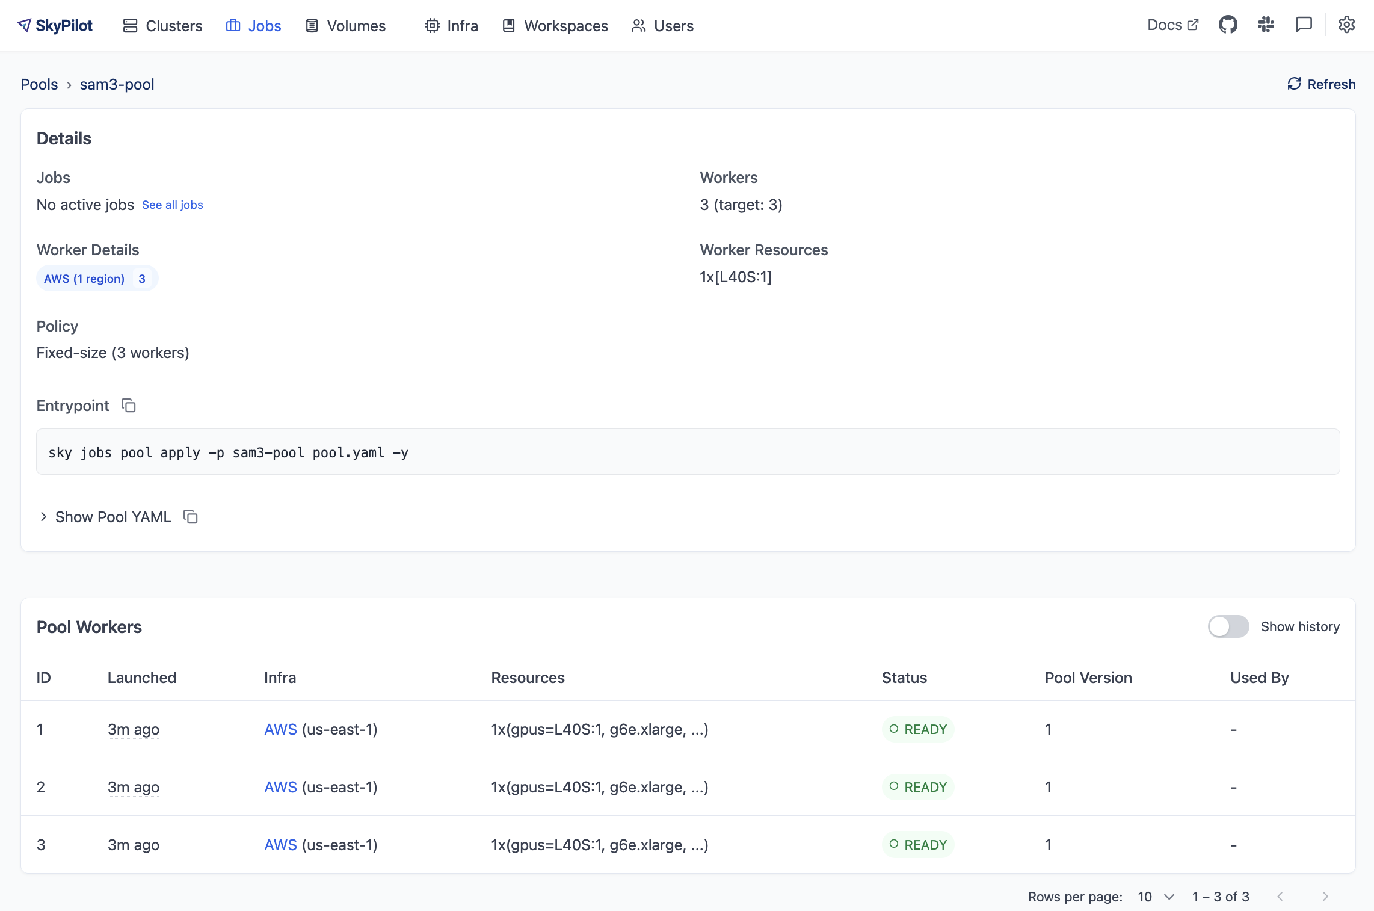This screenshot has width=1374, height=911.
Task: Open the external Docs link
Action: pos(1172,25)
